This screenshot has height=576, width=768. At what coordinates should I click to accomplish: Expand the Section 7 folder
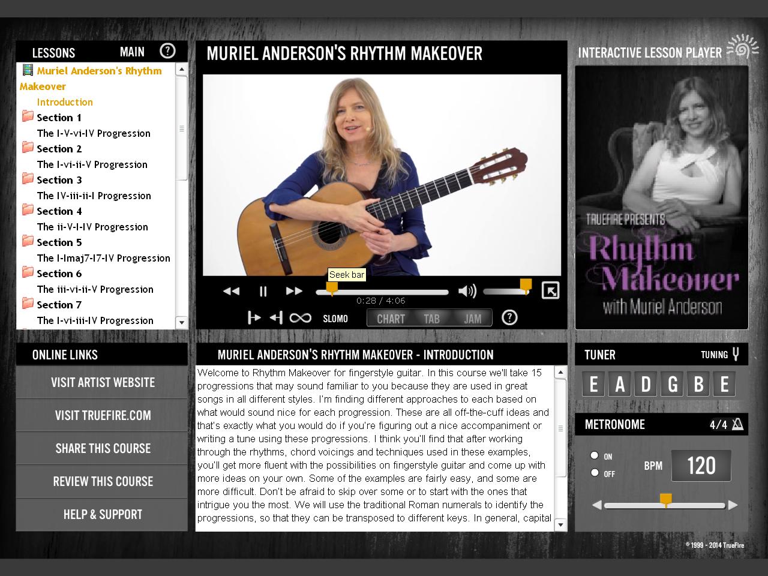point(28,303)
